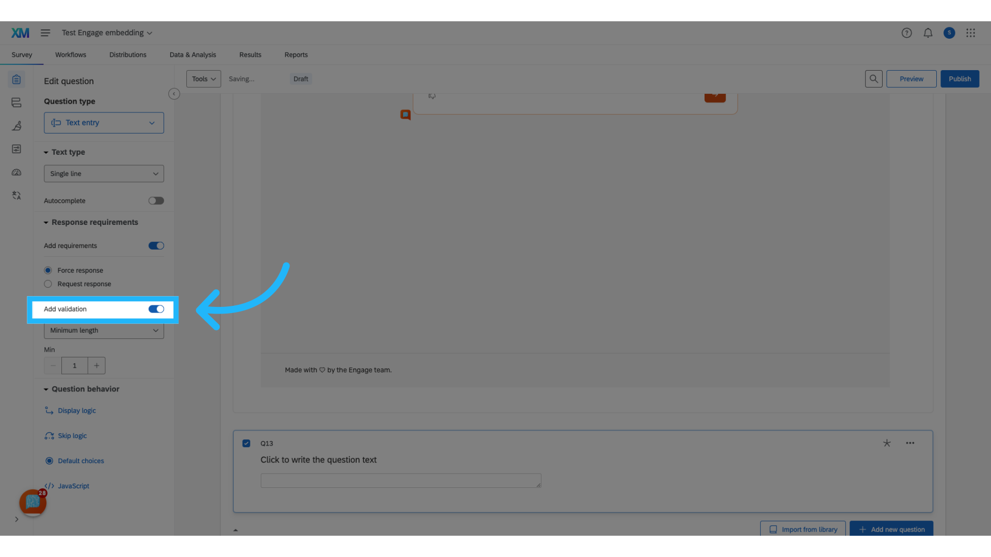Open the Survey options sidebar icon

(x=17, y=149)
